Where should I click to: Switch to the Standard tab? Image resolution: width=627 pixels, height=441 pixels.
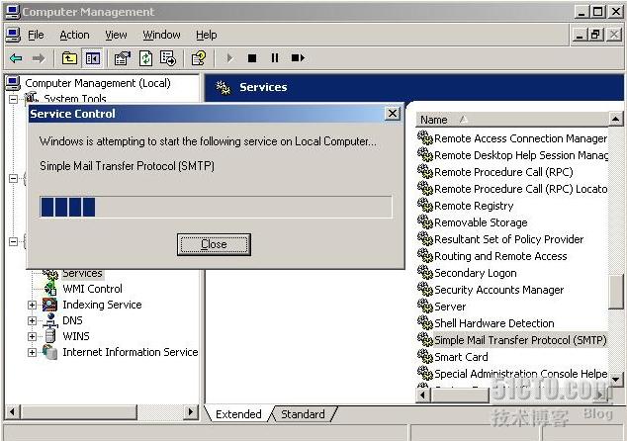(303, 414)
